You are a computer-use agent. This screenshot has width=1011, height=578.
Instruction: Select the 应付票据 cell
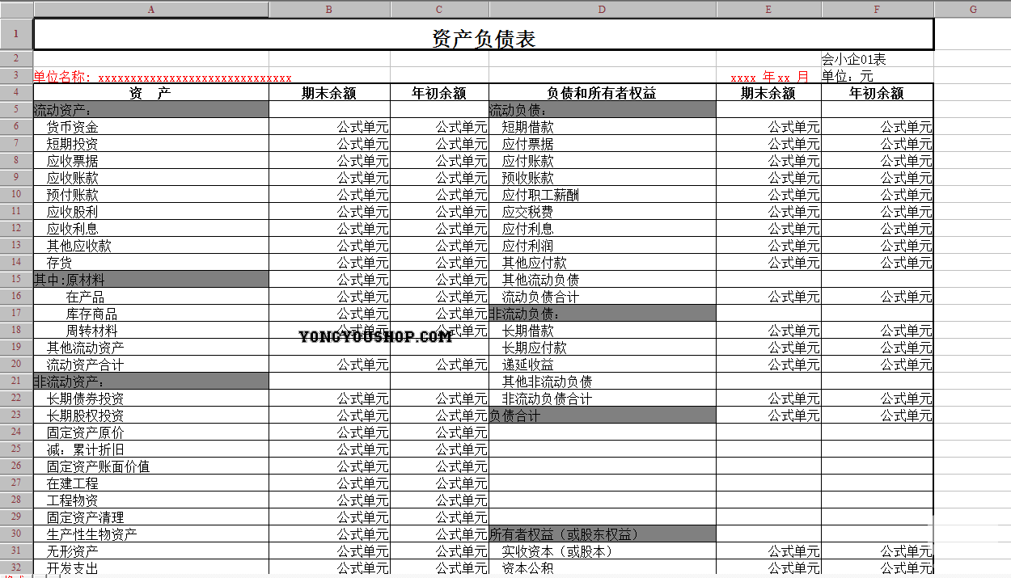pyautogui.click(x=603, y=143)
